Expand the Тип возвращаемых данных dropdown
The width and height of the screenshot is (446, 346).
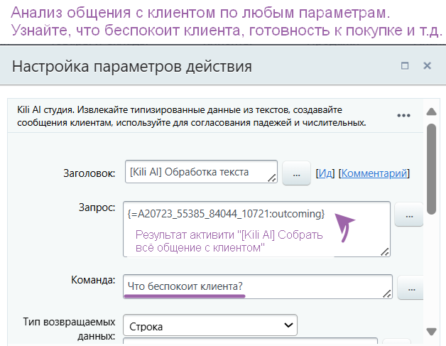click(210, 326)
